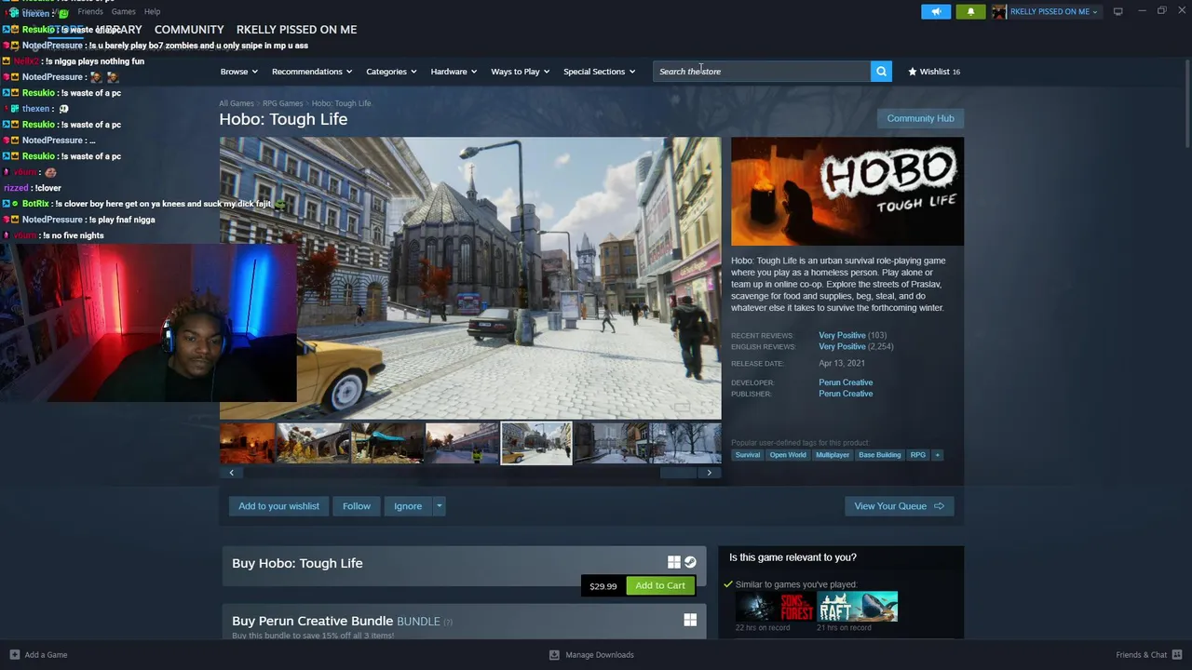Viewport: 1192px width, 670px height.
Task: Open the notifications bell icon
Action: click(970, 11)
